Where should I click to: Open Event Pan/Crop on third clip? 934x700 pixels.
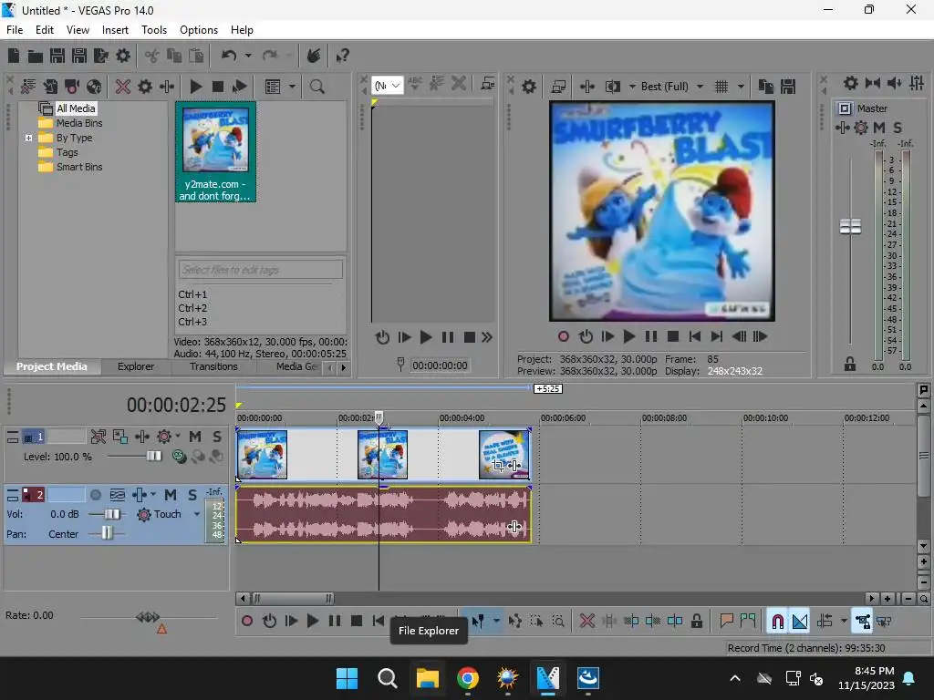tap(499, 466)
